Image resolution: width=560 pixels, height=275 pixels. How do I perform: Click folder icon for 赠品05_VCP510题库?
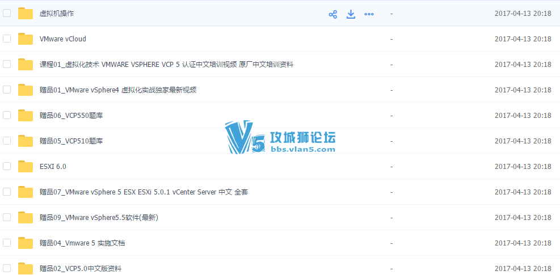[x=26, y=141]
